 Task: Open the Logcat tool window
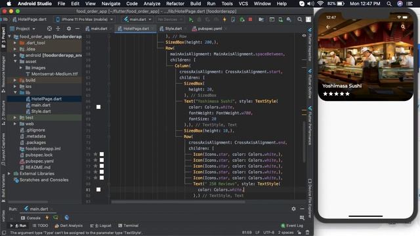[x=100, y=226]
